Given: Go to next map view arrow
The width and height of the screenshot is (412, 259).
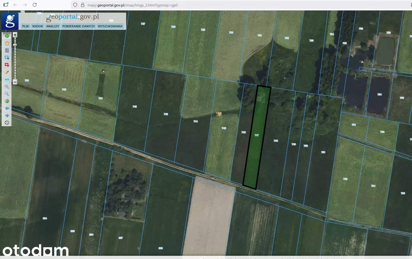Looking at the screenshot, I should click(x=7, y=116).
